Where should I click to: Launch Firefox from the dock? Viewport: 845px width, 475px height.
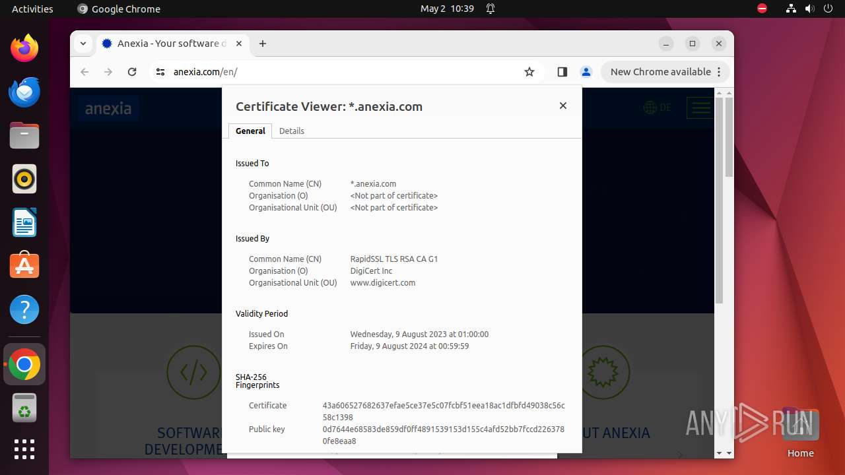coord(24,48)
